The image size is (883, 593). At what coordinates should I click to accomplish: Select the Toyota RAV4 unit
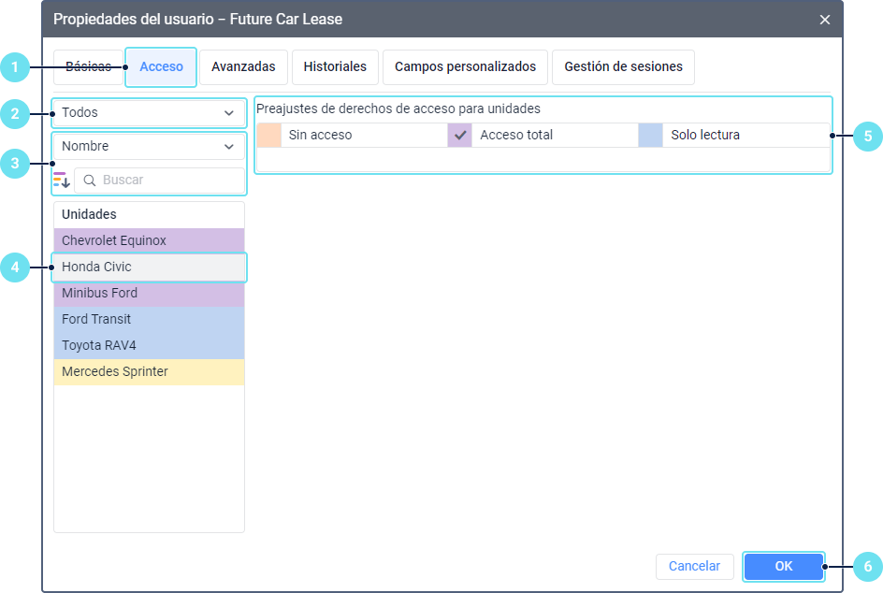coord(149,345)
